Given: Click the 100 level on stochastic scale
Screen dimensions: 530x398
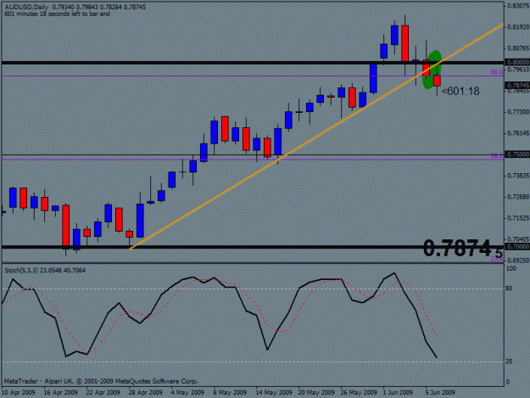Looking at the screenshot, I should point(510,268).
